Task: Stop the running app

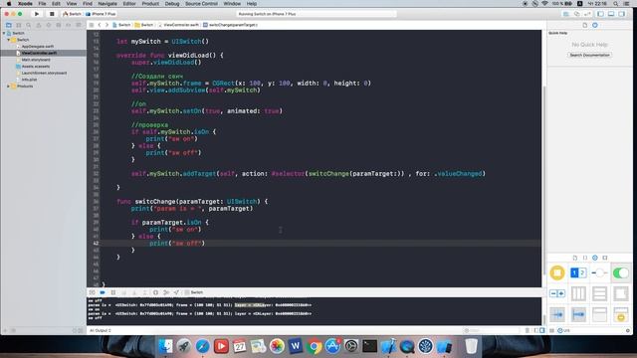Action: tap(52, 14)
